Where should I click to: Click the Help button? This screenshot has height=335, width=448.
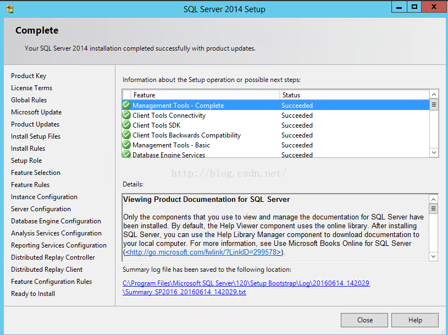click(x=415, y=320)
